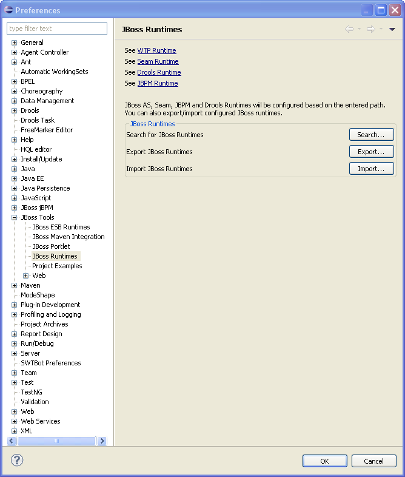Click the type filter text field

57,29
